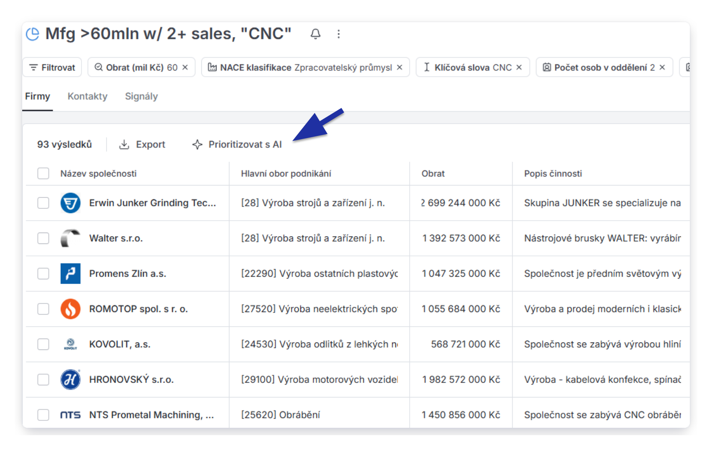This screenshot has width=712, height=450.
Task: Click the Název společnosti column header
Action: 98,173
